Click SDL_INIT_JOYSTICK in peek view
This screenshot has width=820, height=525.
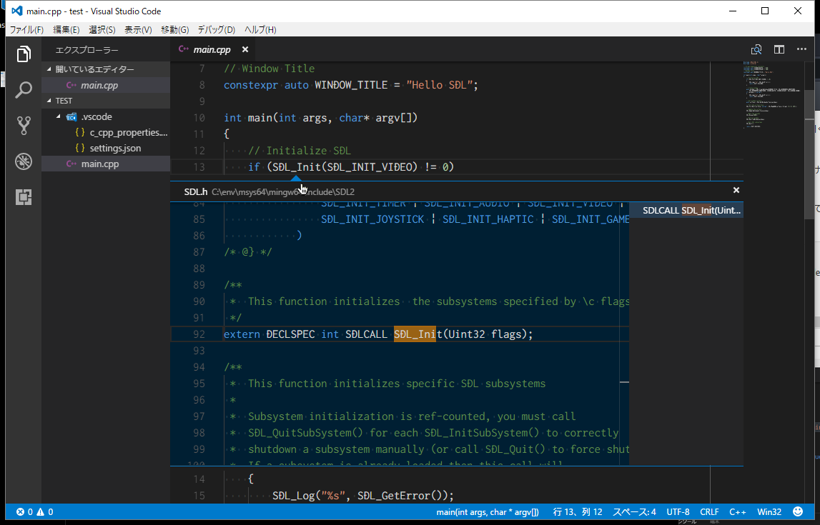tap(372, 219)
